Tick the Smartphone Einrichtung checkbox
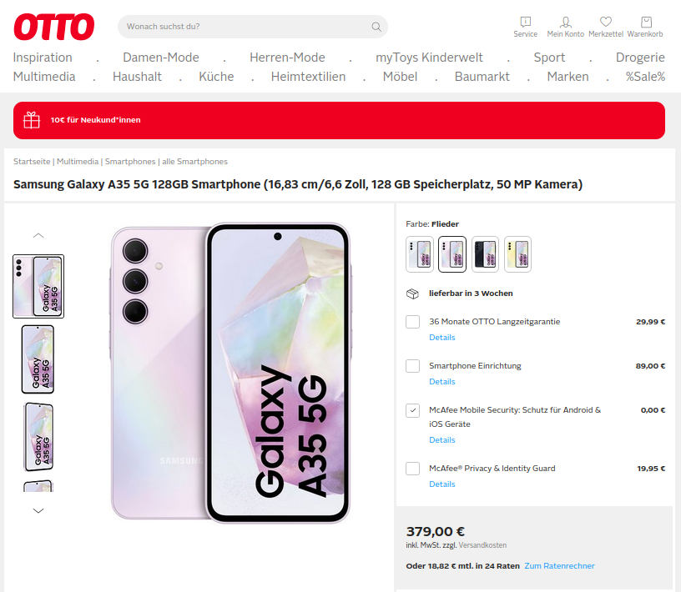This screenshot has width=681, height=592. [x=412, y=366]
